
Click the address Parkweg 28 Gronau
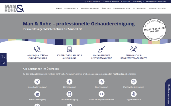click(x=151, y=1)
